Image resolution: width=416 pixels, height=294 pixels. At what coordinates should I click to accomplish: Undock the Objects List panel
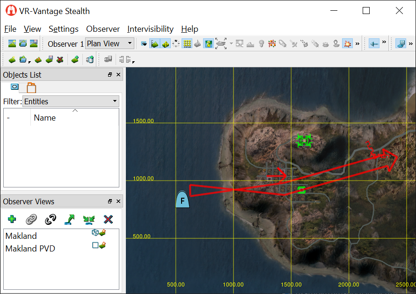[x=110, y=75]
